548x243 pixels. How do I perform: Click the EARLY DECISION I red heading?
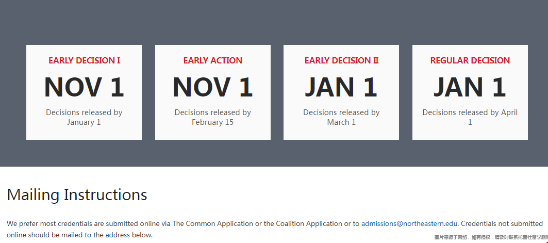click(84, 60)
